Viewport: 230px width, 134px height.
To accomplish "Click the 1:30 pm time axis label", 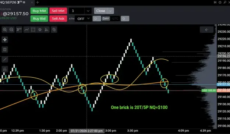I will [x=45, y=131].
